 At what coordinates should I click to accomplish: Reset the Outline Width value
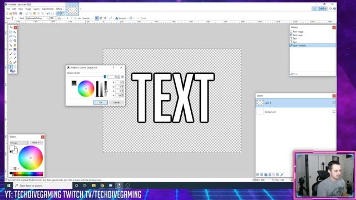tap(122, 77)
